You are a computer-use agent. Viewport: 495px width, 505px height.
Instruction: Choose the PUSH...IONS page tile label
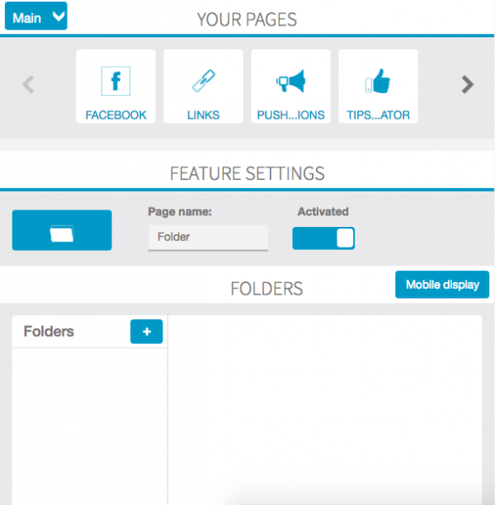(290, 115)
